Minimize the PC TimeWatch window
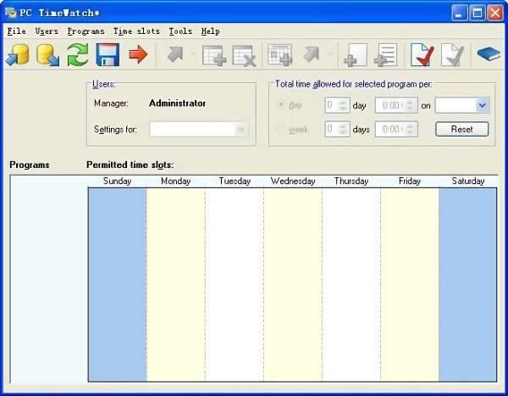Viewport: 508px width, 396px height. coord(460,13)
